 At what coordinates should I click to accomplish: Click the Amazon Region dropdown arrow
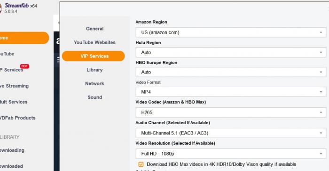pos(321,32)
